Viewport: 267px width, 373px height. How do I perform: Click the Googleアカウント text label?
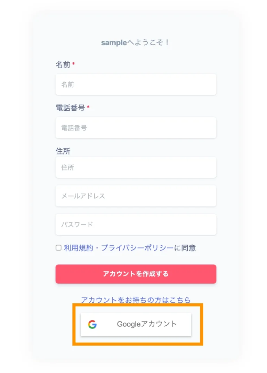(x=147, y=324)
